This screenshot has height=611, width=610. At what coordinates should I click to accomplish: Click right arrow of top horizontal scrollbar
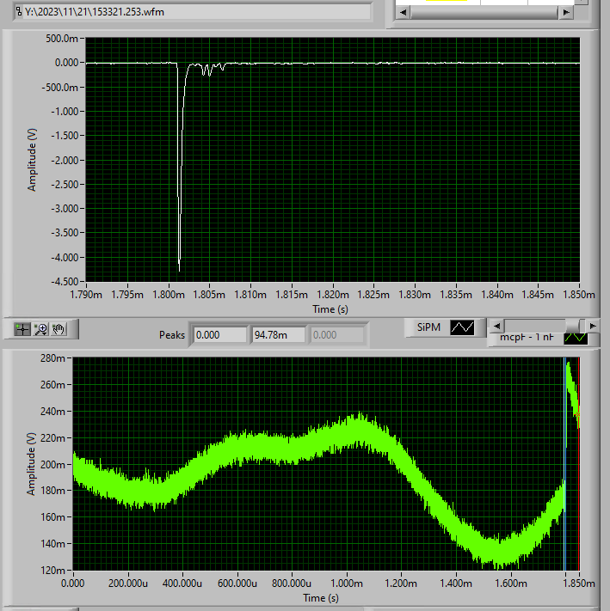click(566, 13)
